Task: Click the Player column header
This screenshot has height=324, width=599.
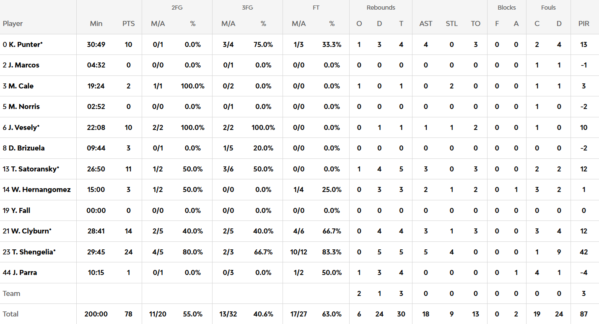Action: (13, 23)
